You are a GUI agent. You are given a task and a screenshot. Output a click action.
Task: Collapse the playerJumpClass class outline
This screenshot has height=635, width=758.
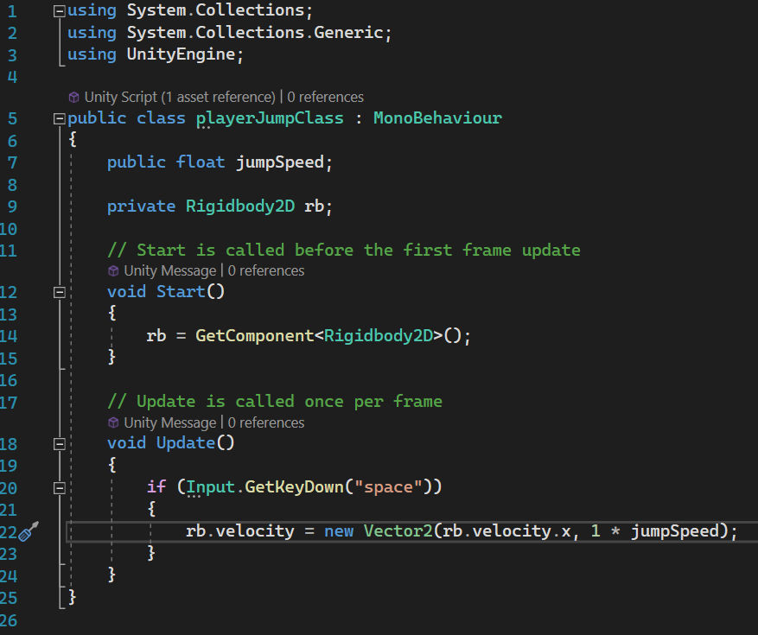pos(59,118)
